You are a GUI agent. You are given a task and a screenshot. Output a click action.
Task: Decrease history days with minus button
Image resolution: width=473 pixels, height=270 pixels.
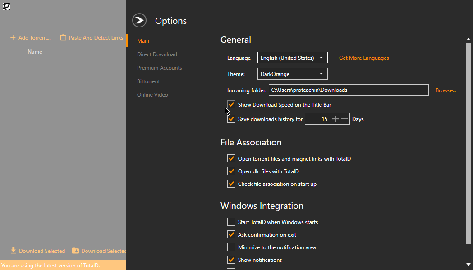344,119
